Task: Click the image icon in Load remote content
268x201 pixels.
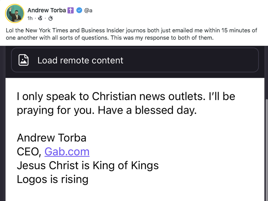Action: pos(24,60)
